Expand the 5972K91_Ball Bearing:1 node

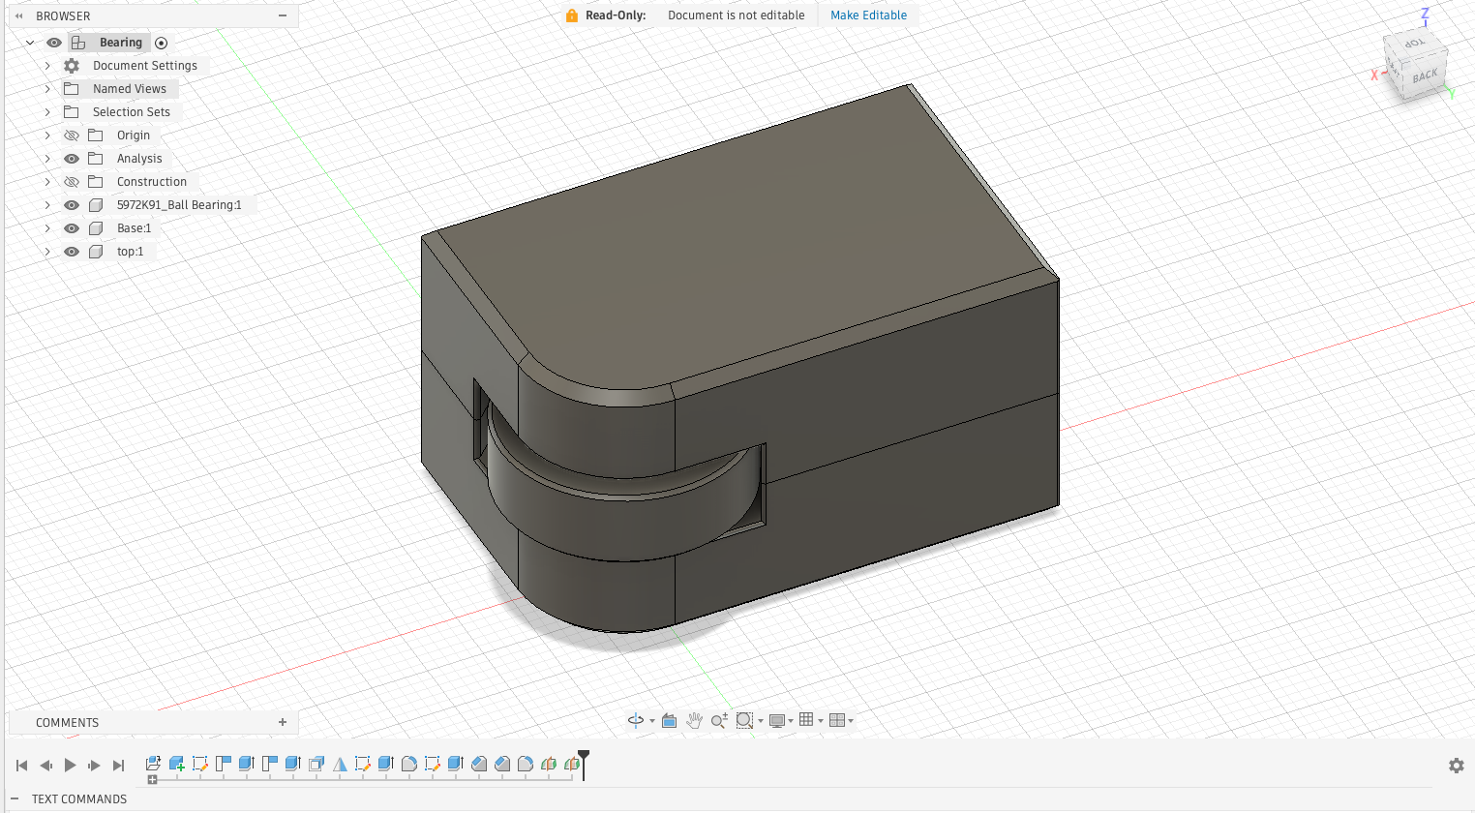coord(47,205)
